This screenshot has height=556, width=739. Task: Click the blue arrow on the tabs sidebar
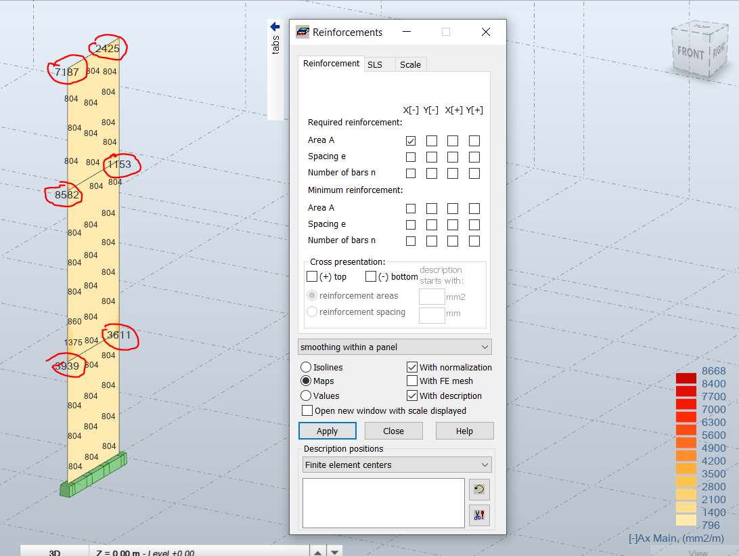(274, 26)
